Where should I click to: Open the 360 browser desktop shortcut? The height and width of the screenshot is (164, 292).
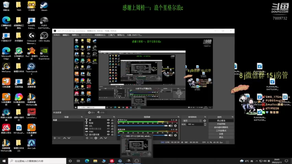[x=19, y=99]
